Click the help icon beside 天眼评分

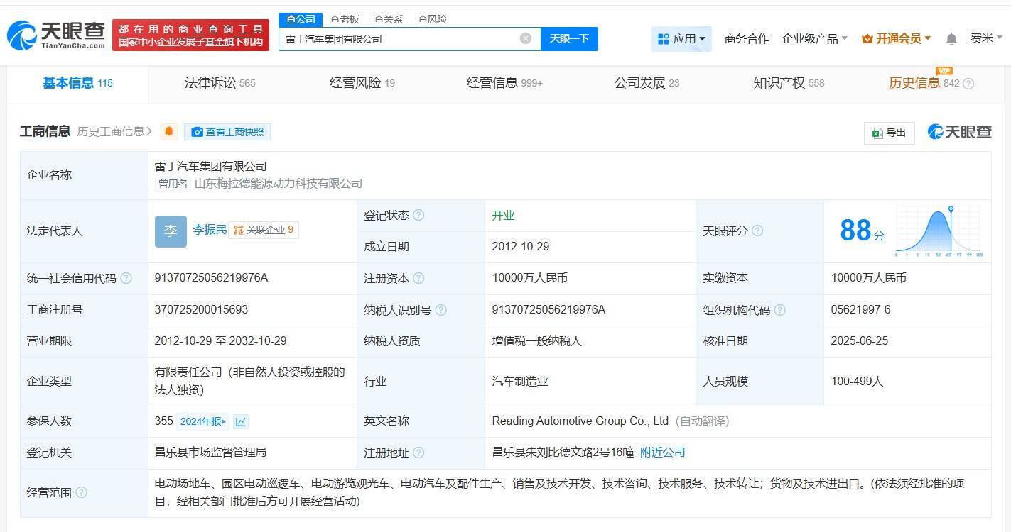[x=757, y=231]
